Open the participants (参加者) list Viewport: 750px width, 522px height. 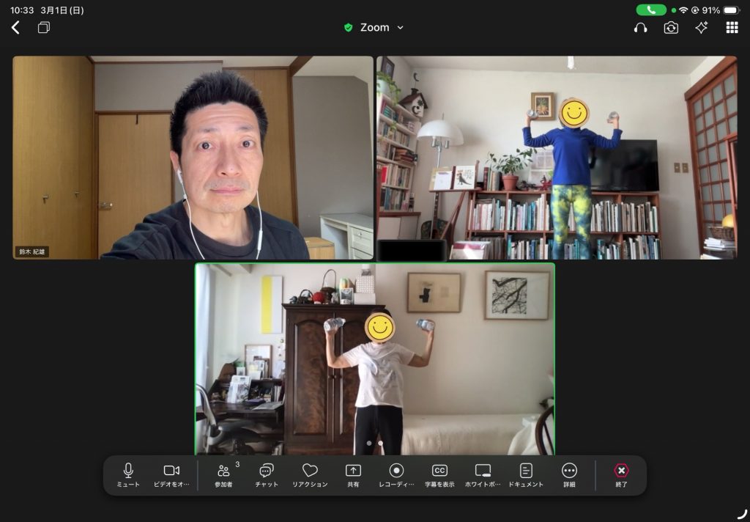[x=223, y=474]
